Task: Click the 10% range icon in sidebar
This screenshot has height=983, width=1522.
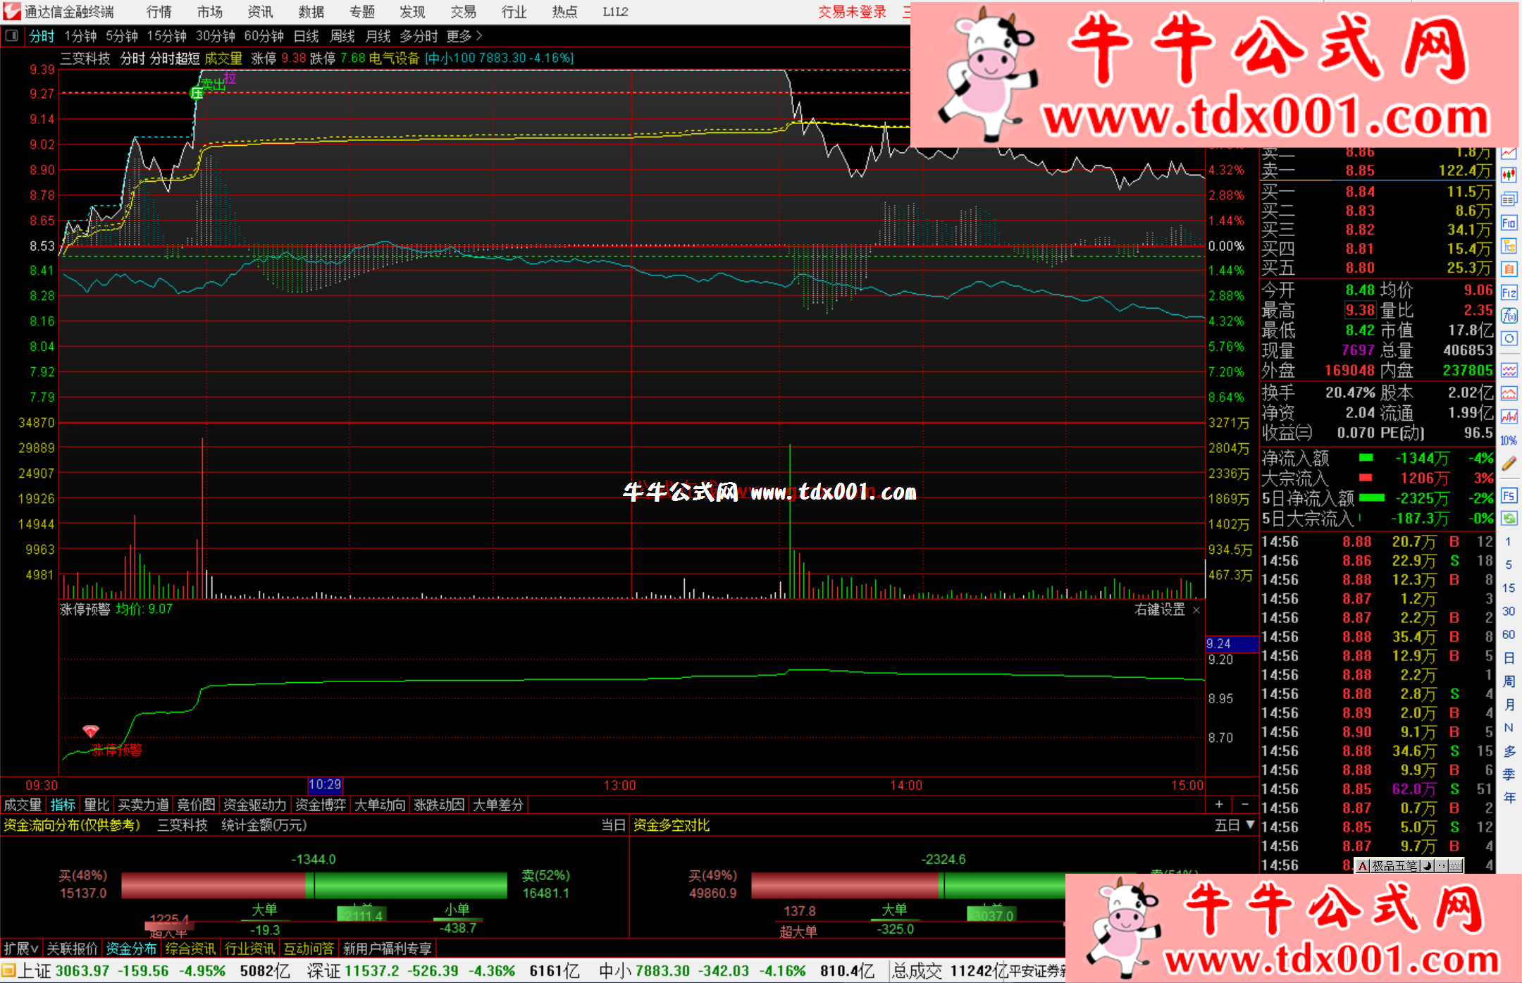Action: pos(1509,440)
